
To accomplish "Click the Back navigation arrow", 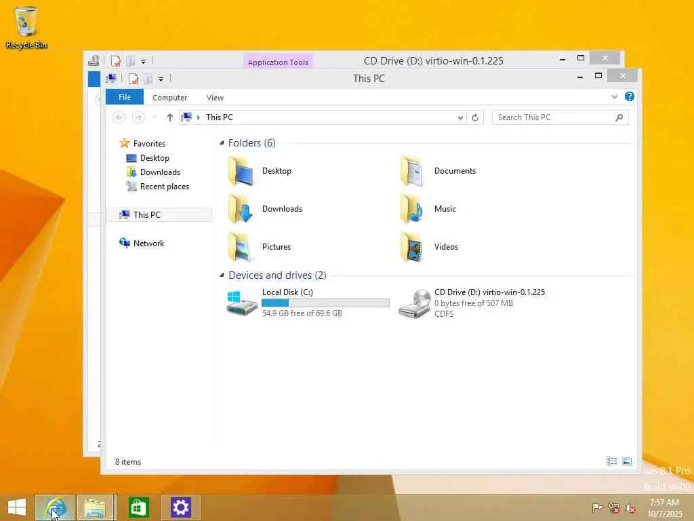I will tap(119, 117).
